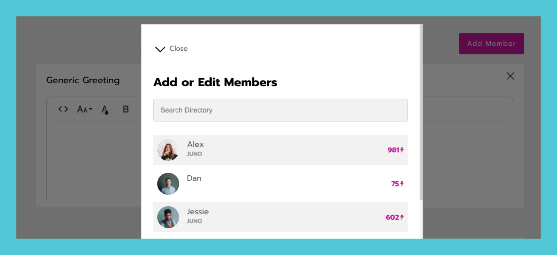Viewport: 557px width, 255px height.
Task: Click the name Alex in member list
Action: 195,144
